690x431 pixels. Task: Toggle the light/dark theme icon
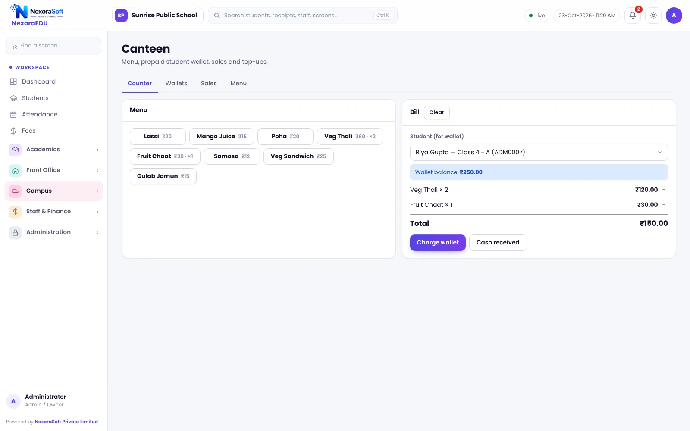pos(653,16)
